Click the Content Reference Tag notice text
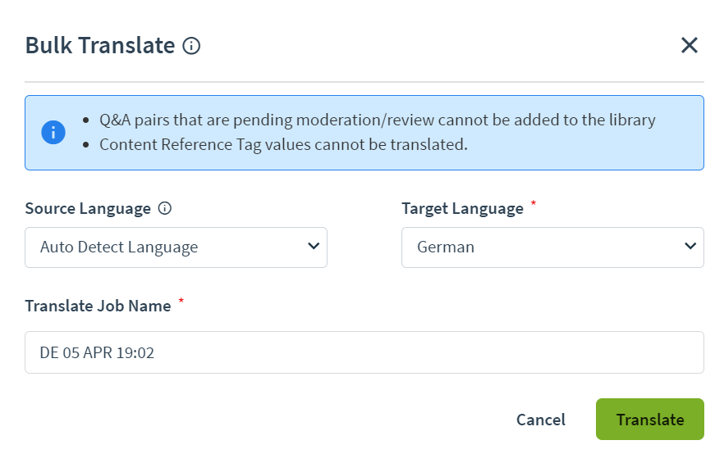This screenshot has width=724, height=463. (283, 145)
